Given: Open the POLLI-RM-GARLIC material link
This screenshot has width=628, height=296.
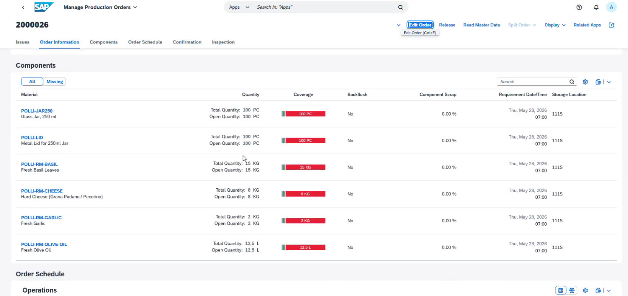Looking at the screenshot, I should (41, 218).
